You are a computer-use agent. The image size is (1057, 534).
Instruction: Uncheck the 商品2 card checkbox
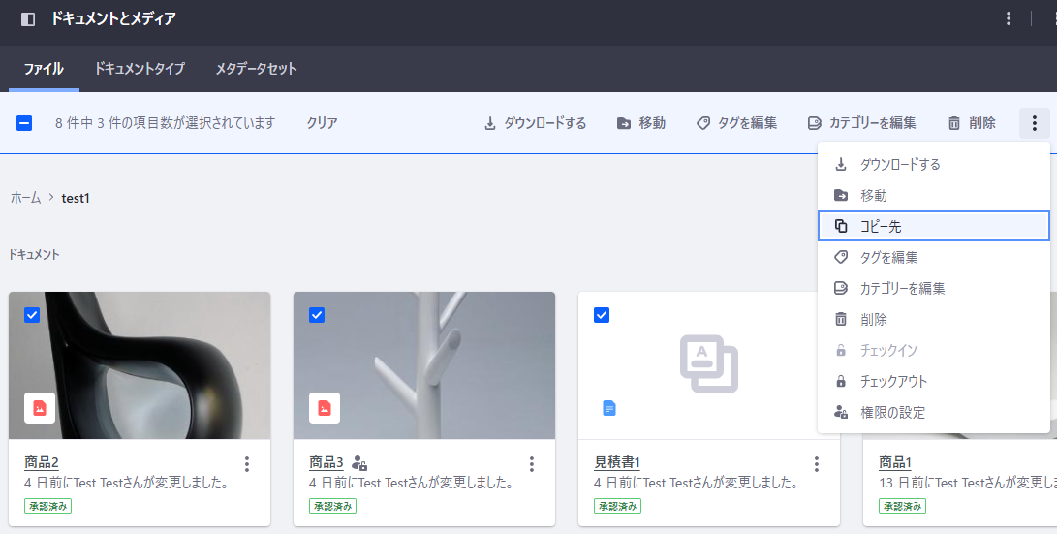[x=32, y=315]
